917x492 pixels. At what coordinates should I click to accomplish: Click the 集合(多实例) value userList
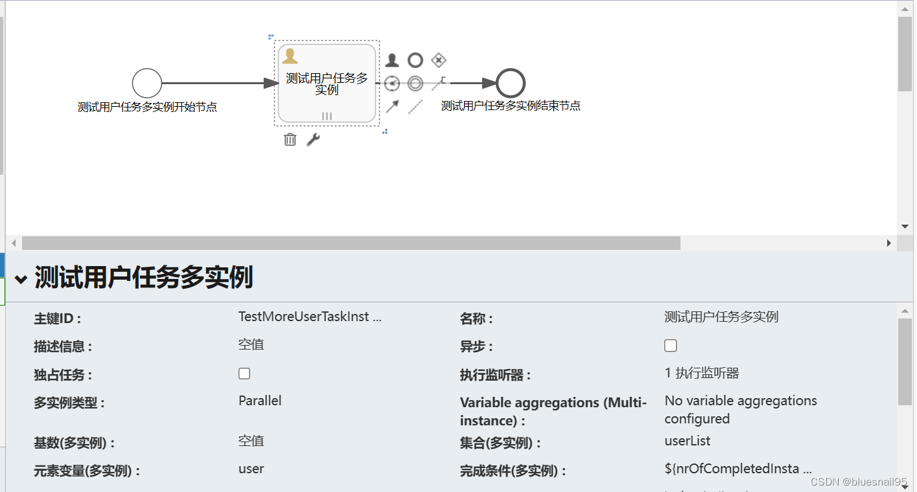(x=688, y=441)
